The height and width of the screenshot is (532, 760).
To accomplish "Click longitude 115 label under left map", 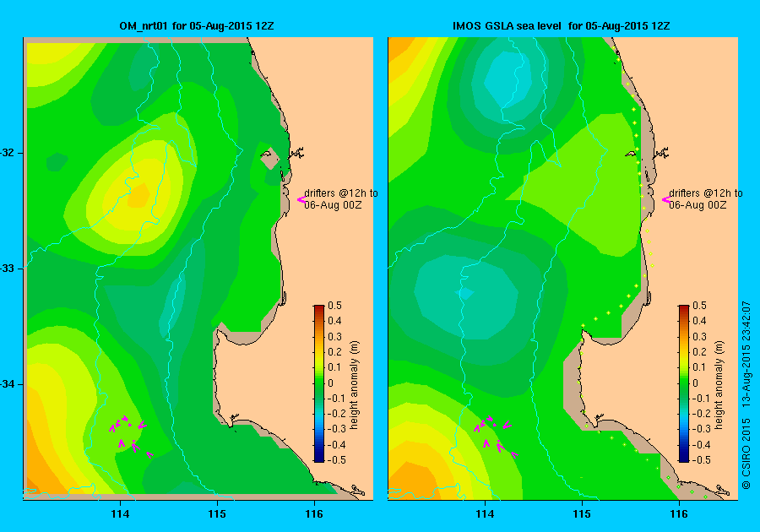I will tap(217, 514).
